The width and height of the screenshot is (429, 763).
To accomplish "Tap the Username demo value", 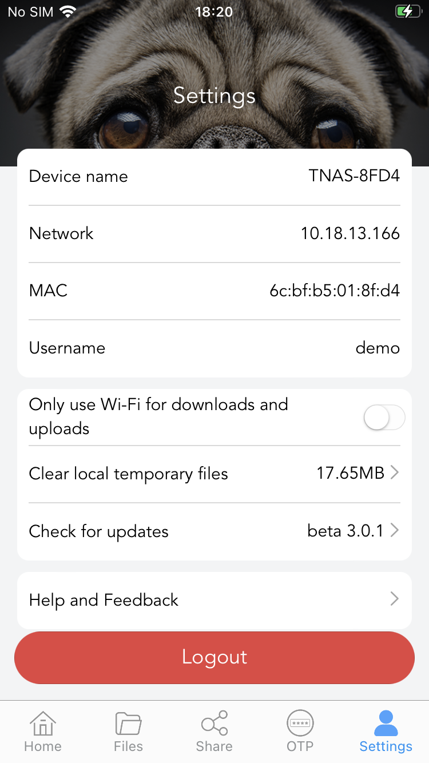I will [378, 348].
